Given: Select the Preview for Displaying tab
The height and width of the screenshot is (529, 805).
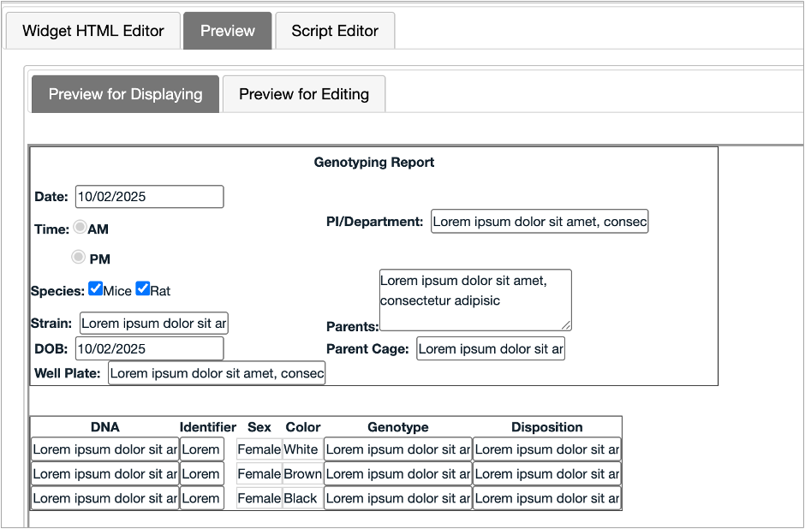Looking at the screenshot, I should (x=124, y=94).
